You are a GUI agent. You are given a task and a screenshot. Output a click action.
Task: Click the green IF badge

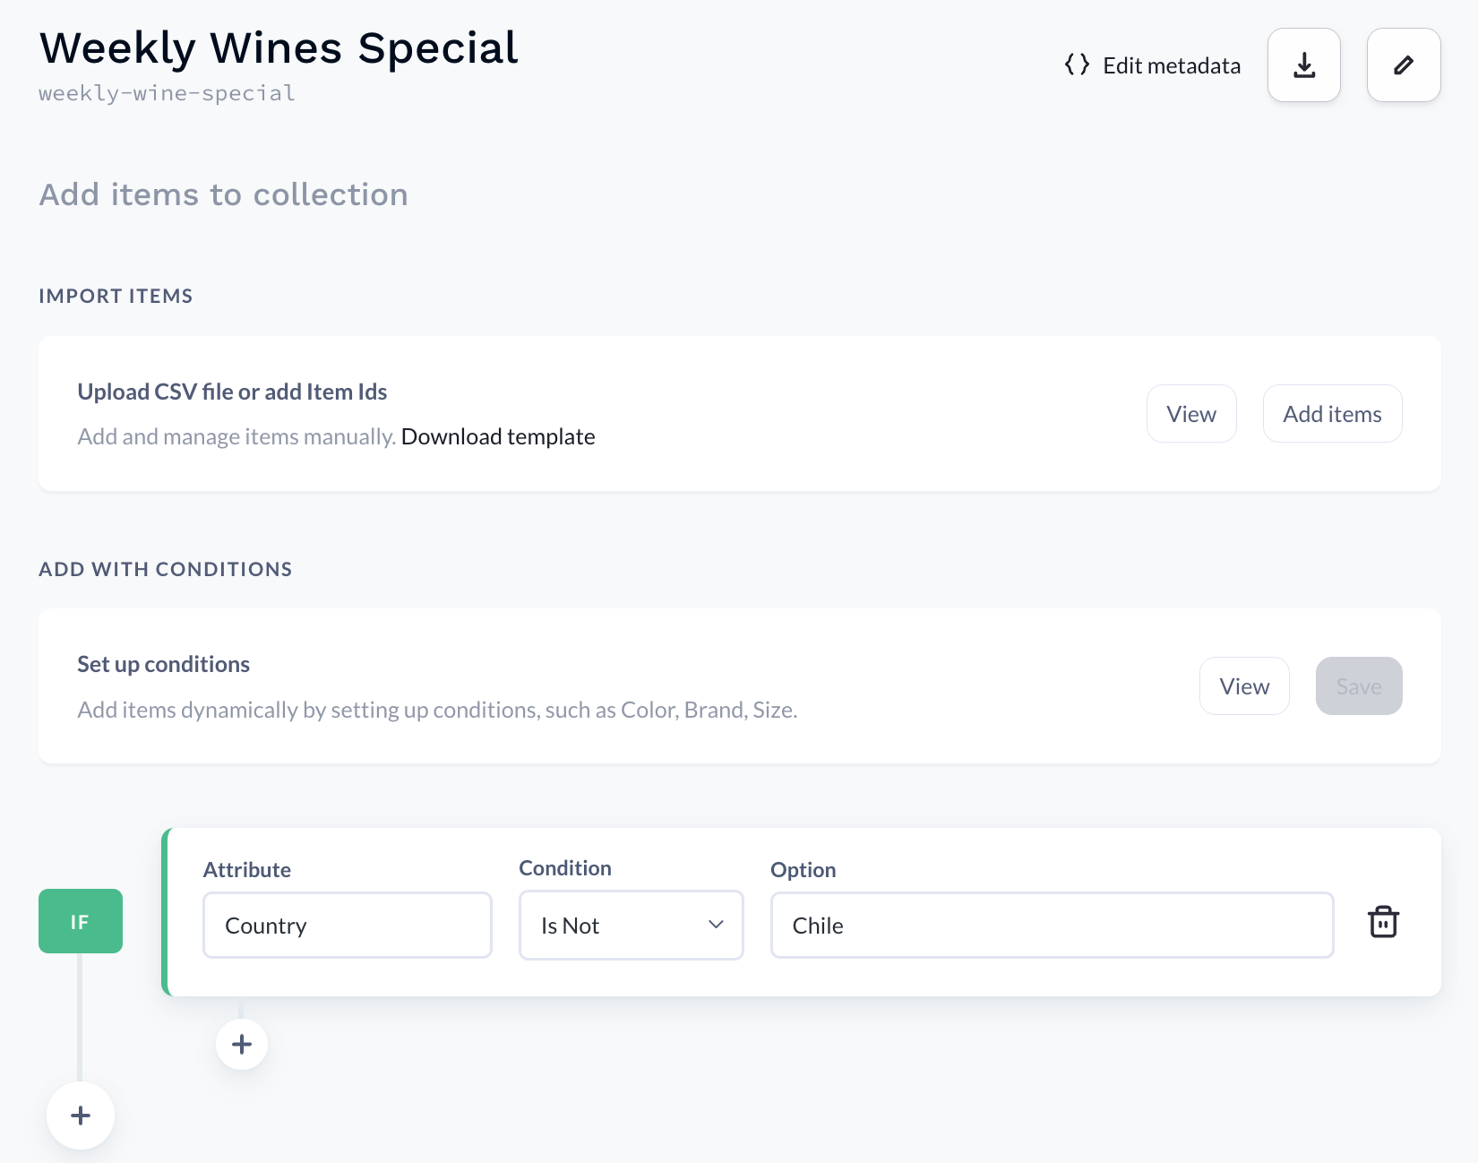(80, 921)
